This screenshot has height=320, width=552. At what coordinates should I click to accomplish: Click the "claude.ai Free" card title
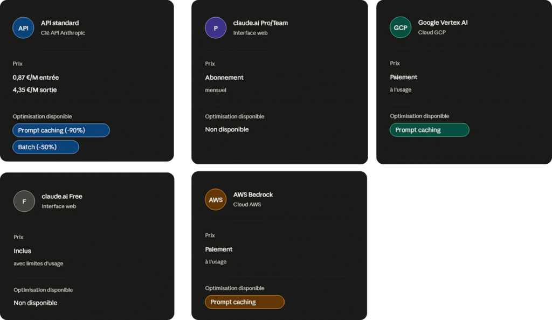[62, 196]
